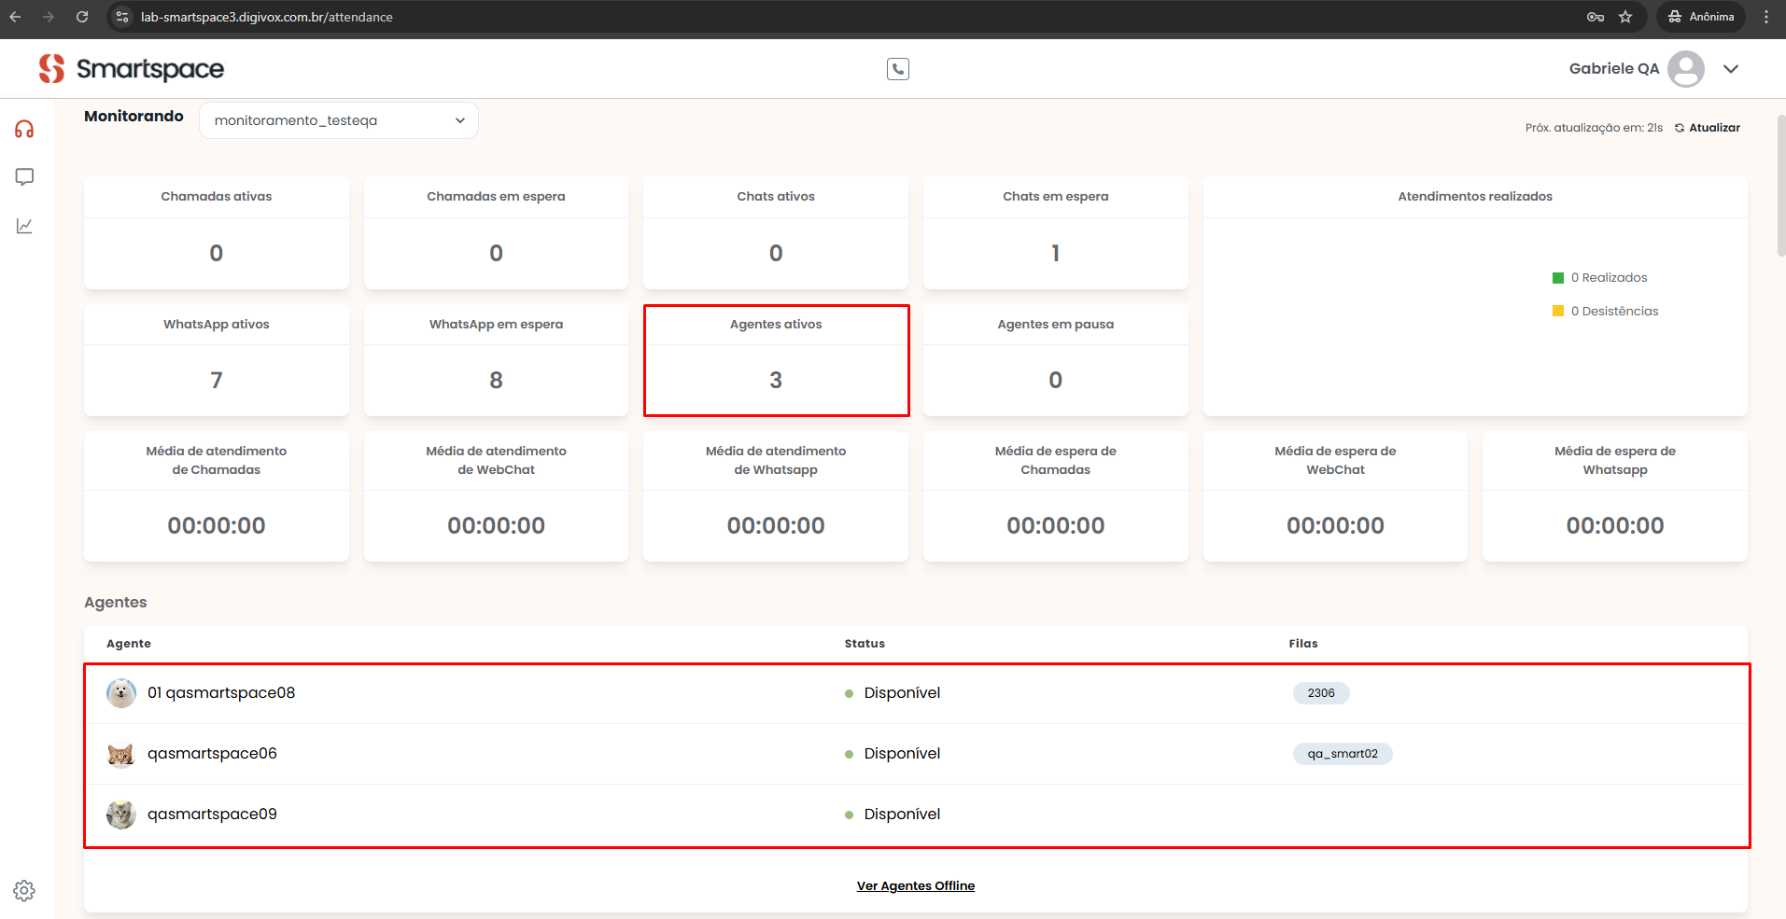Click the Gabriele QA user avatar
The height and width of the screenshot is (919, 1786).
pyautogui.click(x=1685, y=69)
